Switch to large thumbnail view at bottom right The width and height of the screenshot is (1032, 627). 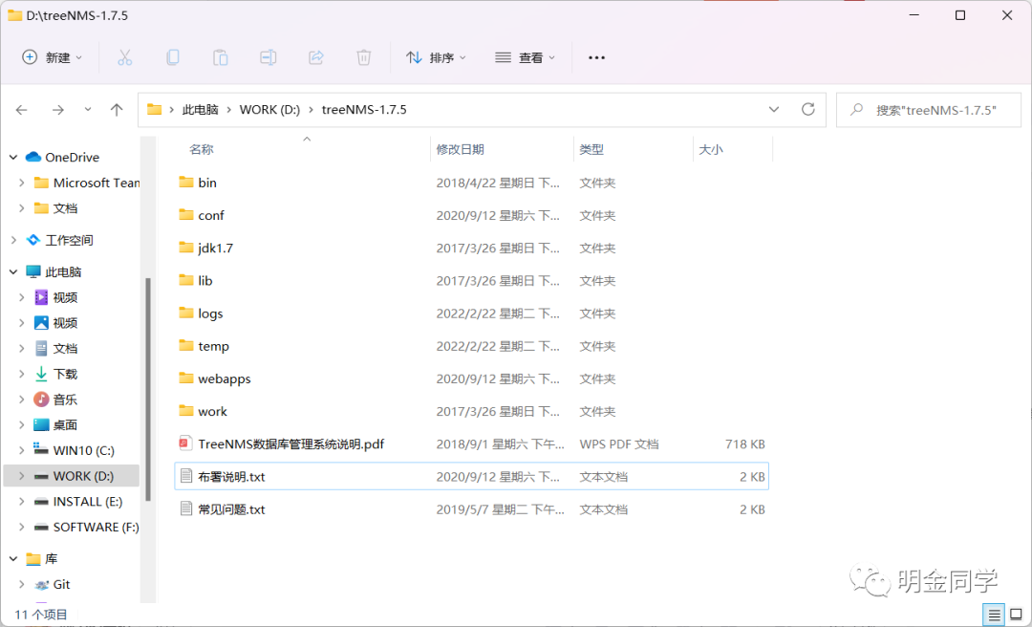1015,615
